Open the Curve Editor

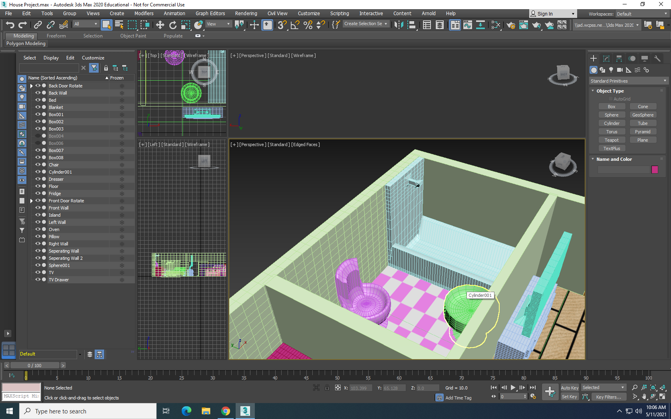point(467,25)
